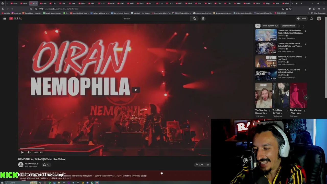The width and height of the screenshot is (327, 184).
Task: Open the Other Bookmarks folder
Action: click(x=318, y=13)
